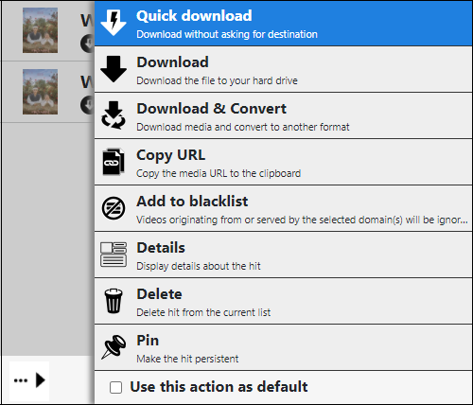This screenshot has height=405, width=473.
Task: Click the Download & Convert icon
Action: [x=114, y=115]
